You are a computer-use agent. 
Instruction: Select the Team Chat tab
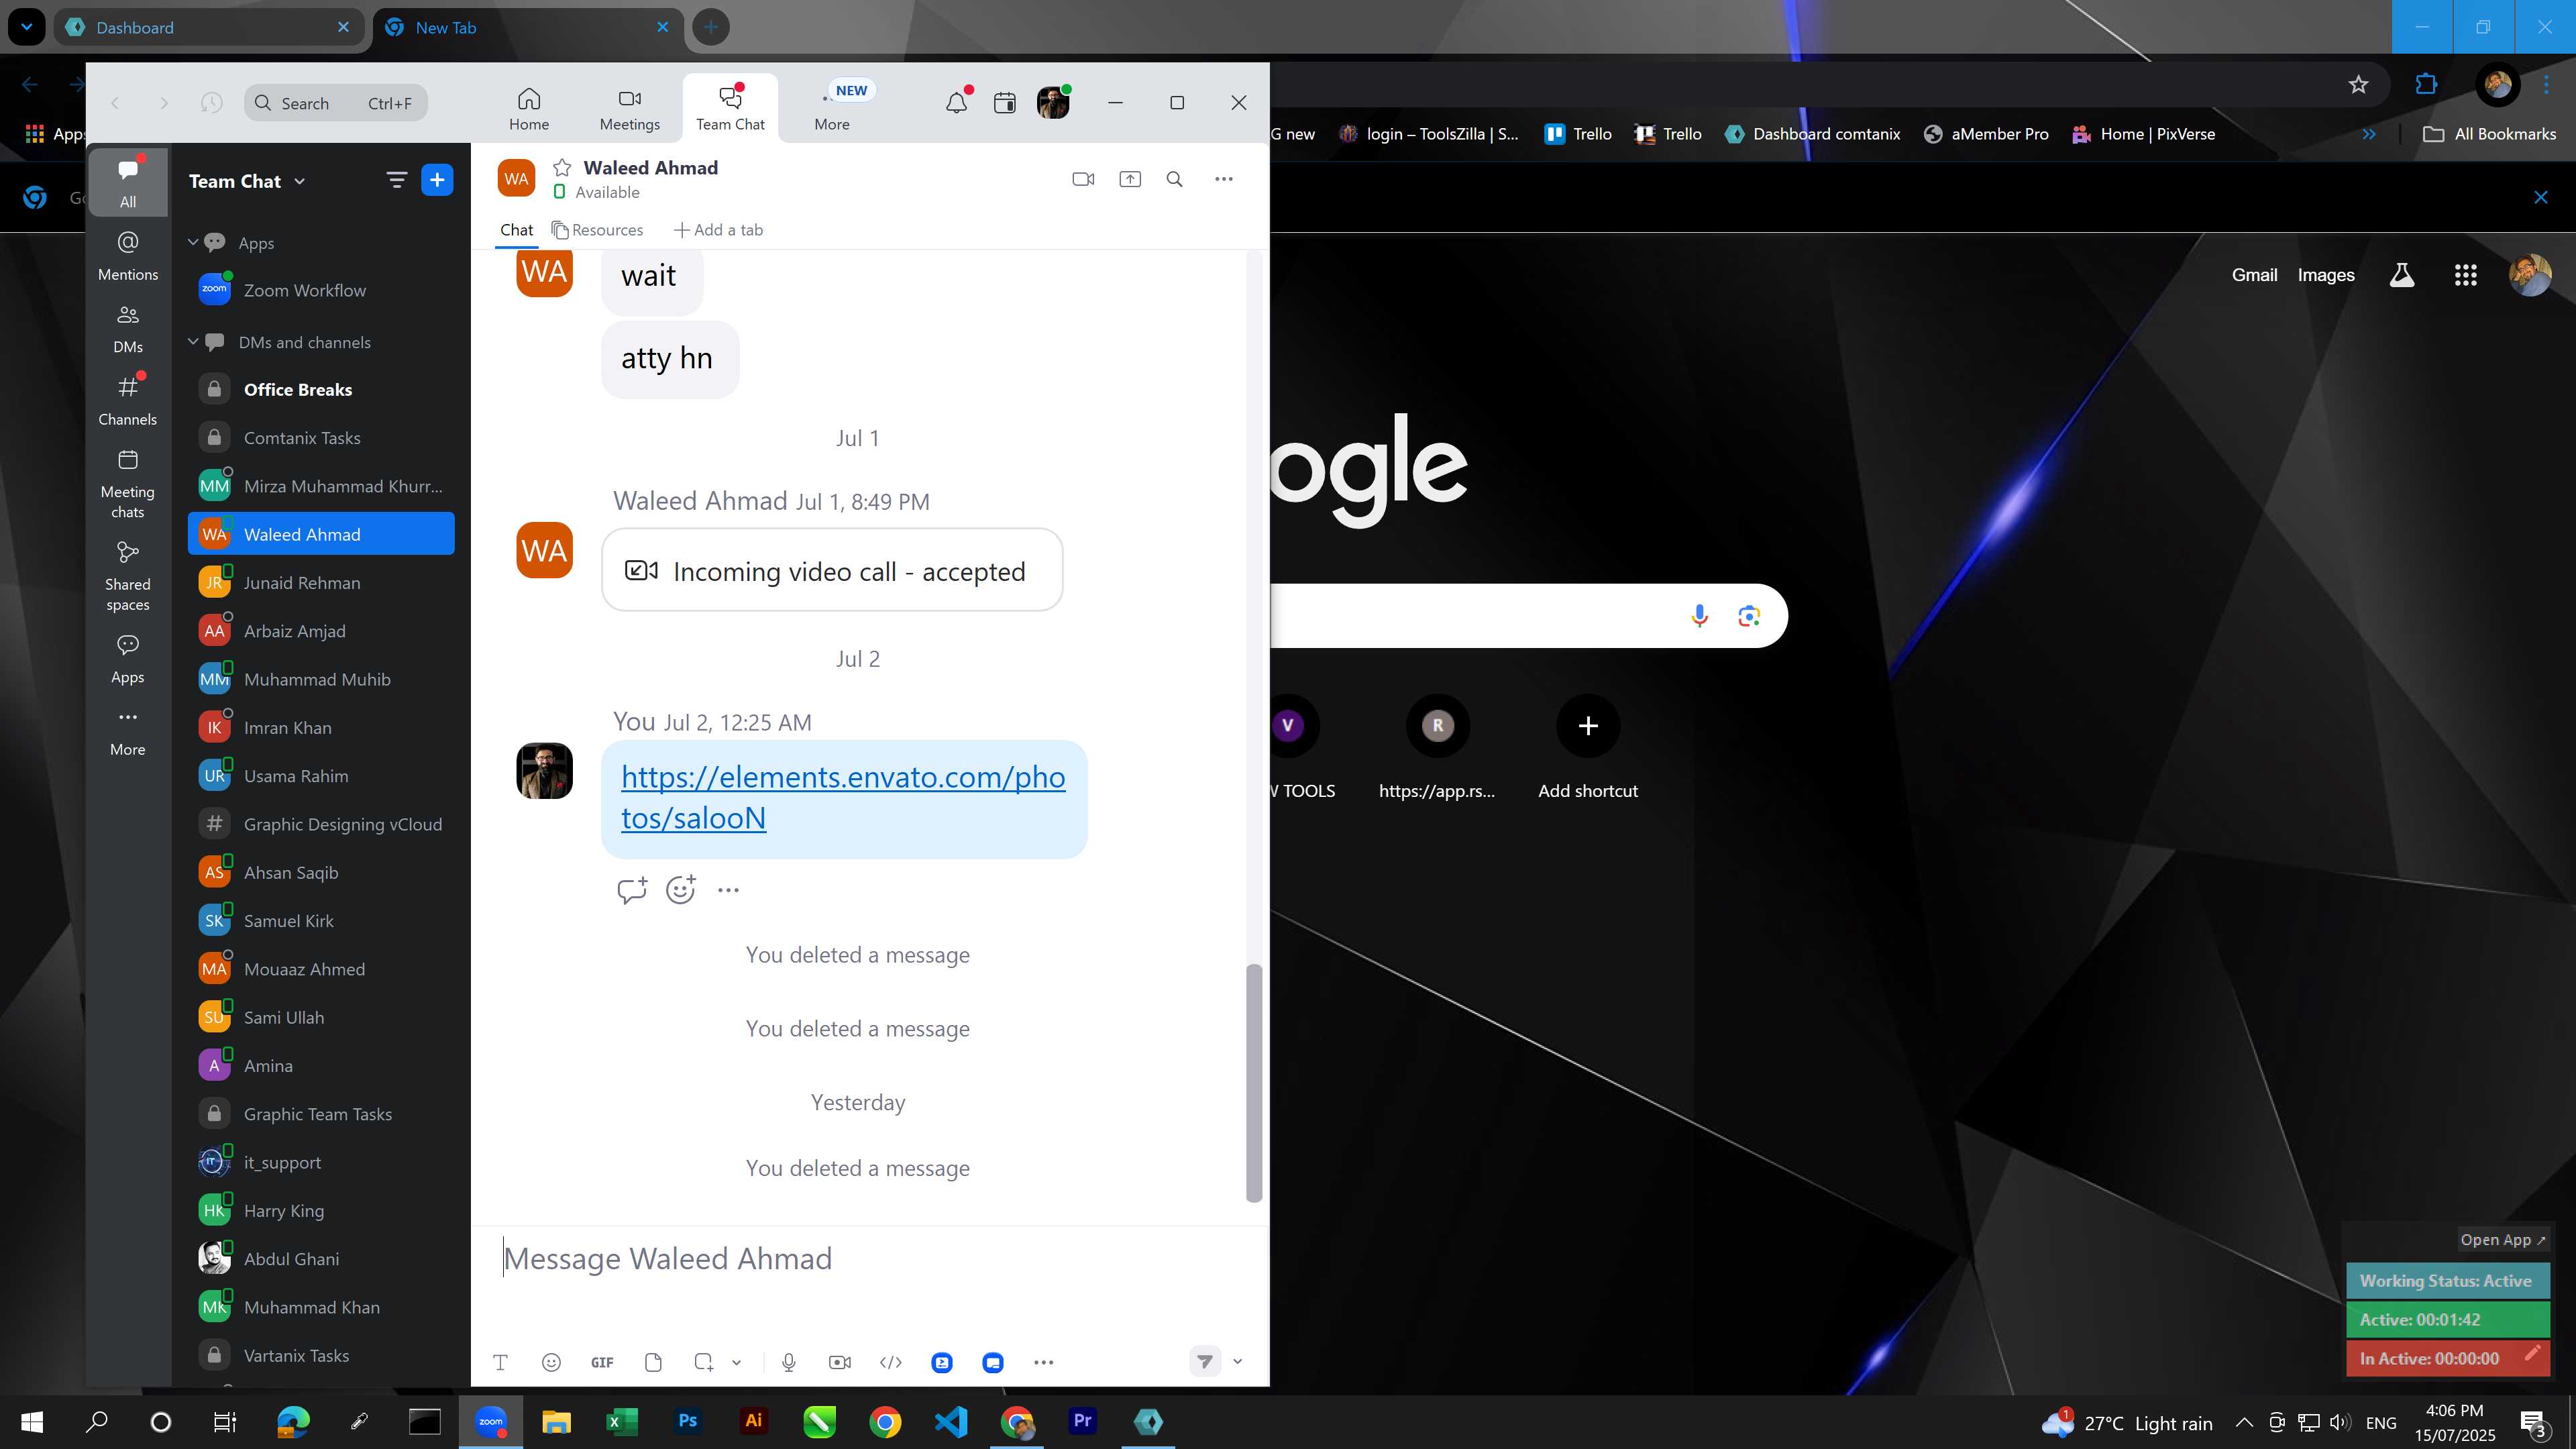point(730,109)
